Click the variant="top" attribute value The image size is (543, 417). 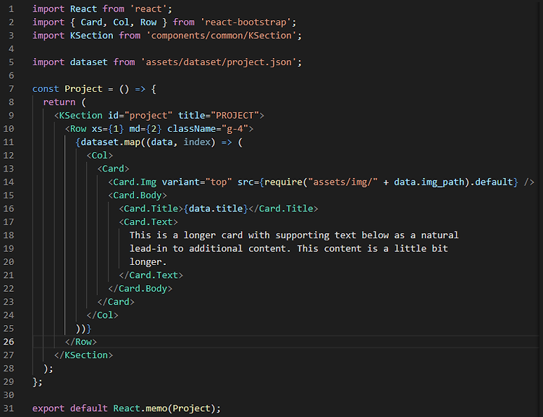point(219,182)
